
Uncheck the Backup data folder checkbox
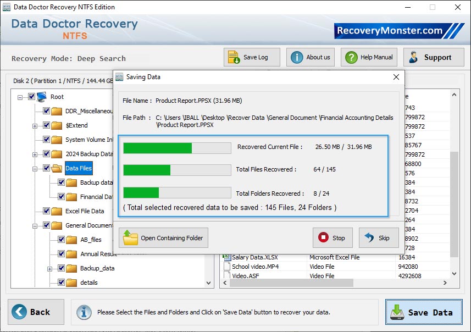[x=60, y=182]
